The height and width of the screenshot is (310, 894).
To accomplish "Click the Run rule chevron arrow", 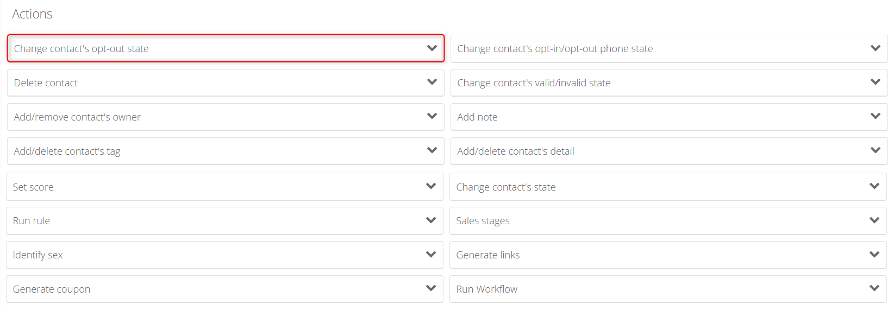I will 431,220.
